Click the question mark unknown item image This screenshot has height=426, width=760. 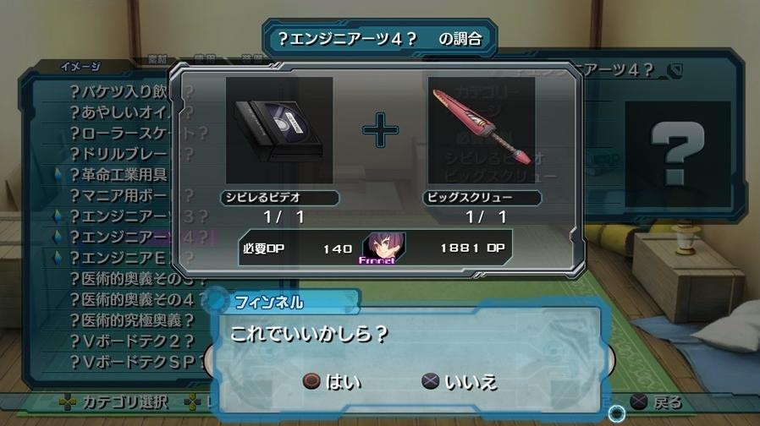(x=678, y=154)
